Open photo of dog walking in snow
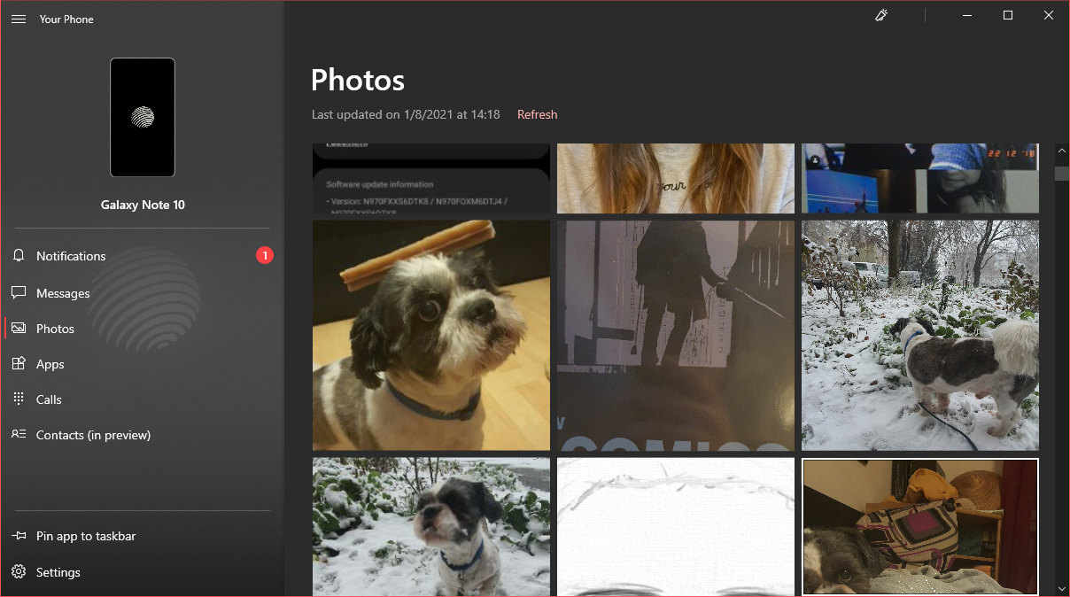Viewport: 1070px width, 597px height. click(919, 335)
